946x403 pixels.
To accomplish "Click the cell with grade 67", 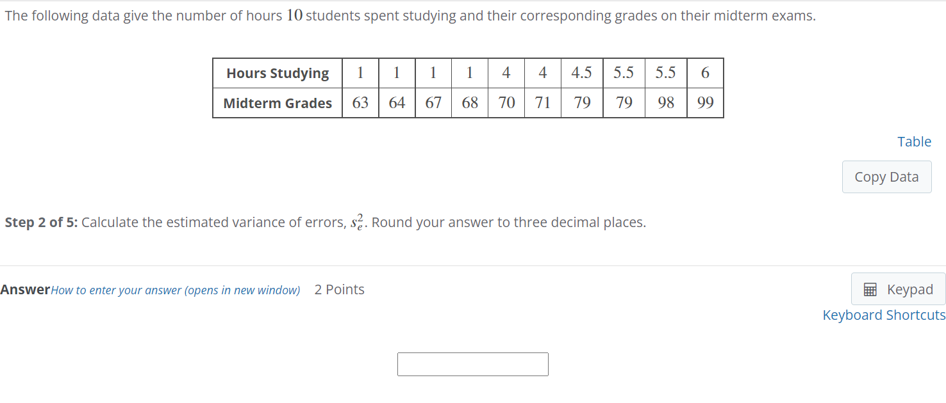I will coord(433,103).
